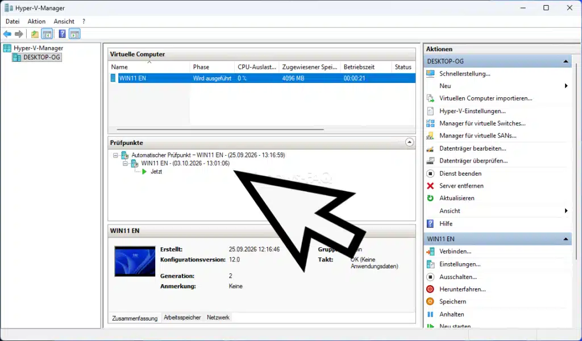Click the Datenträger überprüfen icon
Viewport: 582px width, 341px height.
pyautogui.click(x=430, y=161)
